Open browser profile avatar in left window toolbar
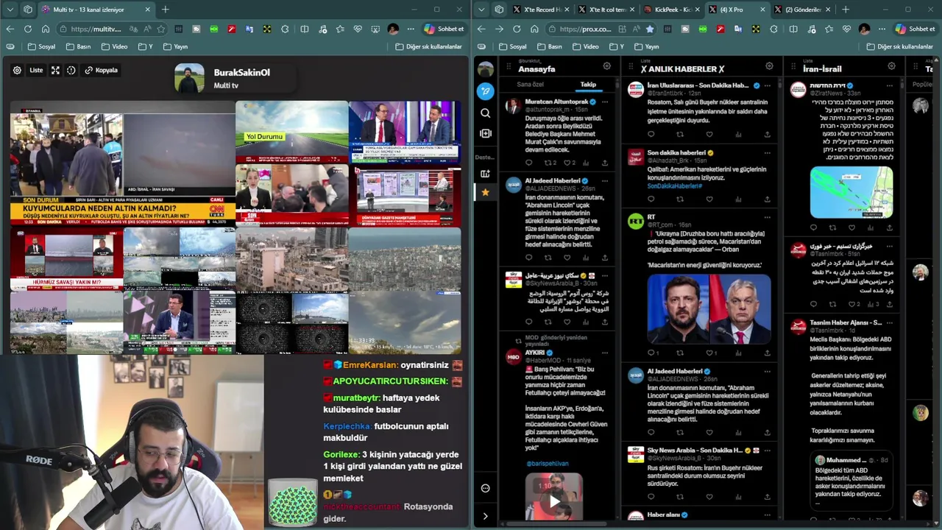942x530 pixels. pyautogui.click(x=393, y=29)
